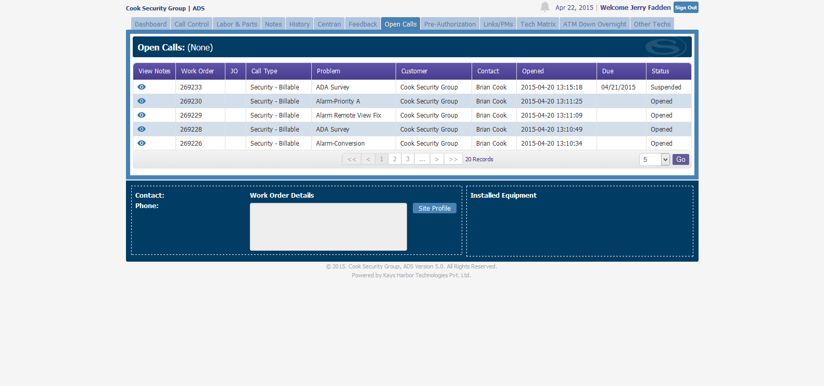View notes for work order 269230
This screenshot has height=386, width=824.
pyautogui.click(x=142, y=101)
